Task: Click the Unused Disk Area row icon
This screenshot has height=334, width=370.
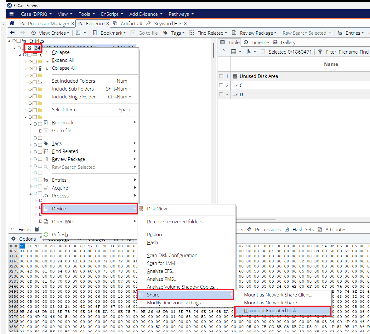Action: (235, 76)
